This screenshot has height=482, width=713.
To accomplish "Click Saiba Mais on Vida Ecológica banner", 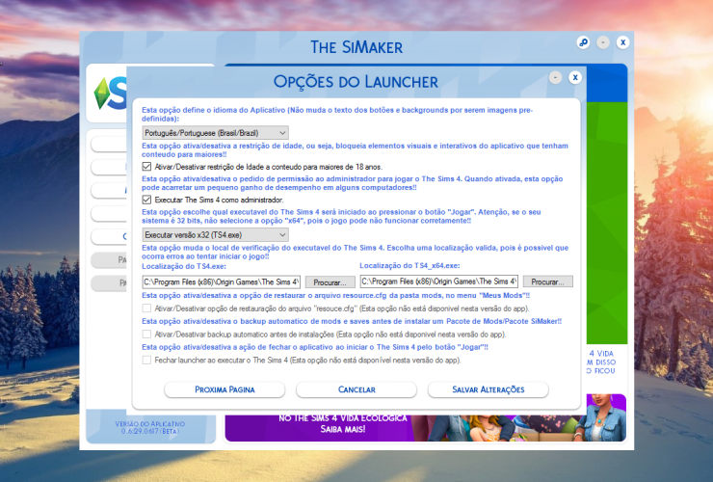I will point(343,429).
